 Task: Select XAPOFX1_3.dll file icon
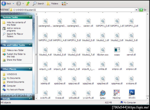point(45,35)
